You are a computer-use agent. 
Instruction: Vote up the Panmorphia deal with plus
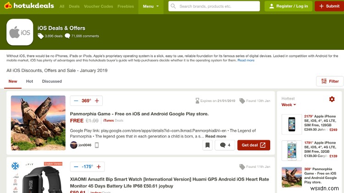pos(97,101)
